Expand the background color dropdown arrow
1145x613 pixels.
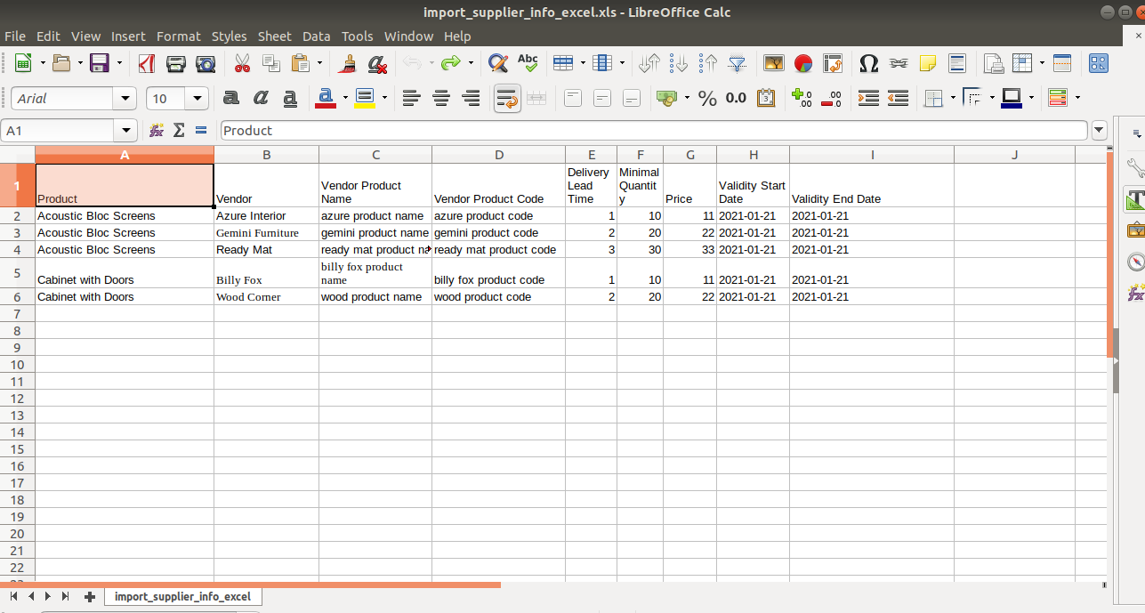click(384, 98)
